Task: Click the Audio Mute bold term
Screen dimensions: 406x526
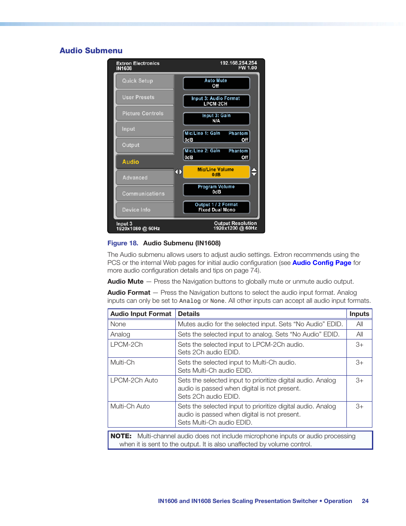Action: [x=126, y=282]
